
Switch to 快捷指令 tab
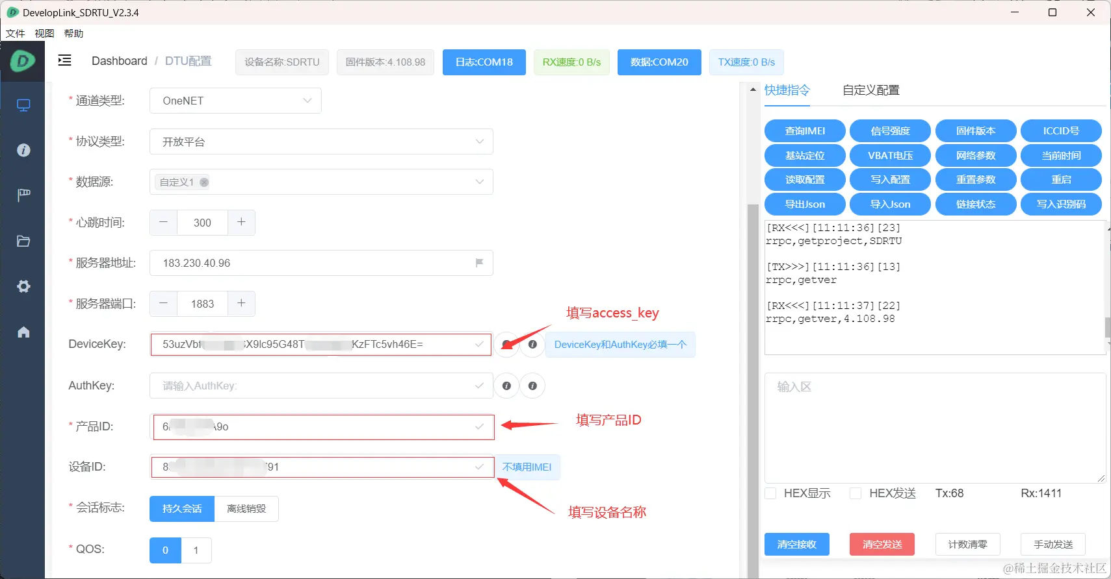(x=787, y=90)
